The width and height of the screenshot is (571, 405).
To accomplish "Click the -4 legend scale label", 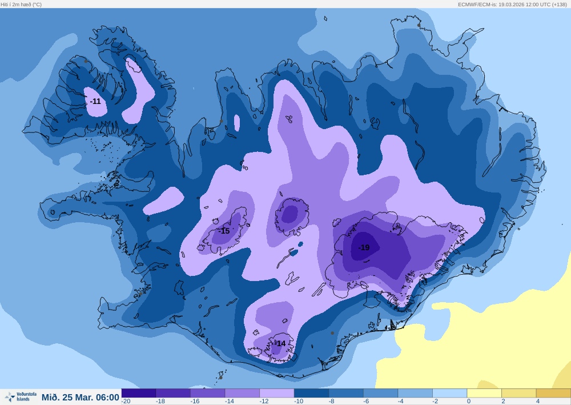I will pos(401,402).
